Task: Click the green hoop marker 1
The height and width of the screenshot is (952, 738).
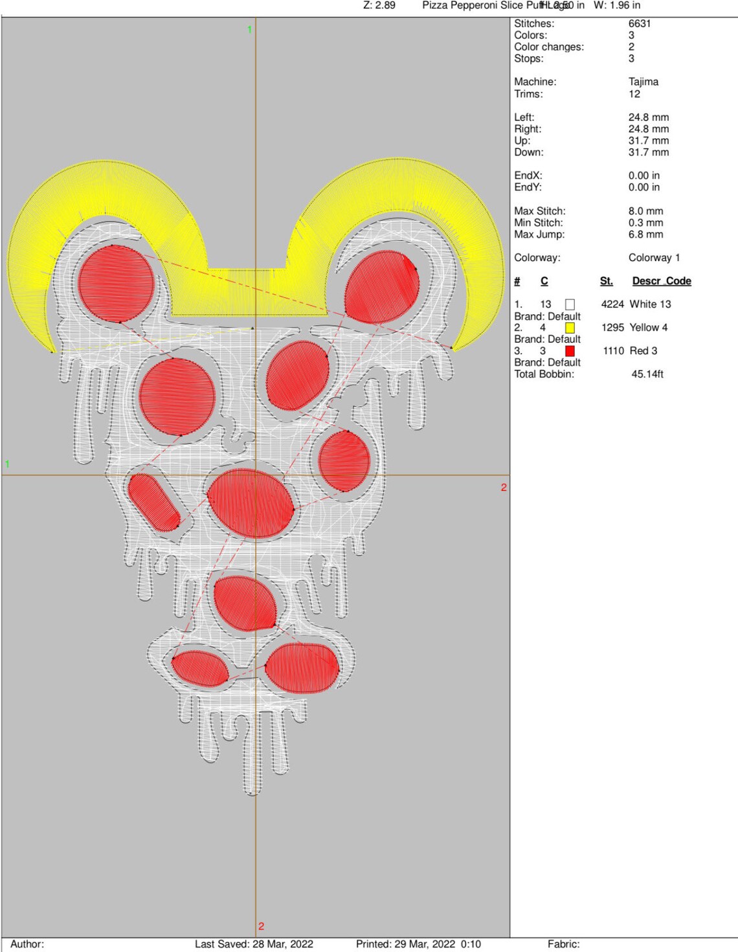Action: (249, 28)
